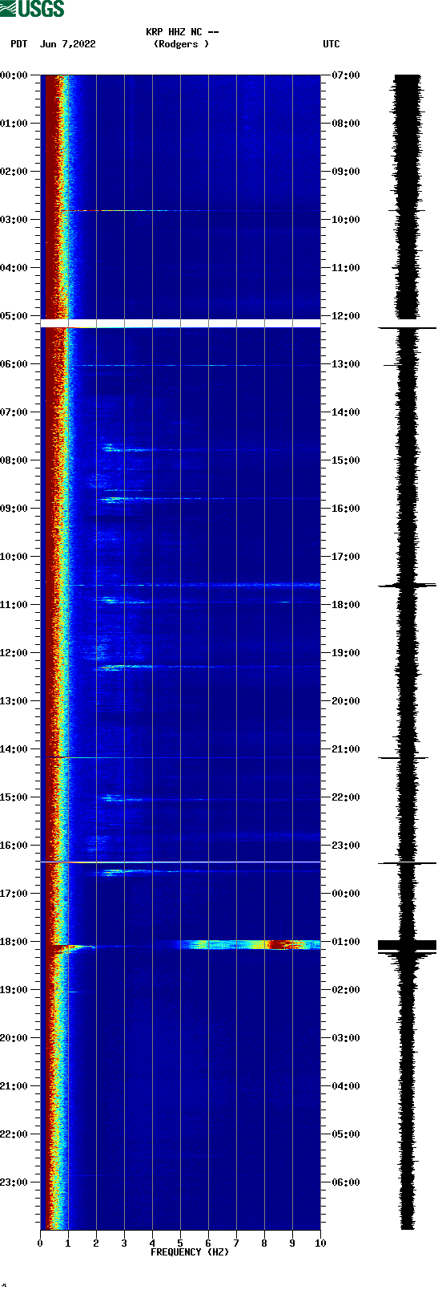Click the FREQUENCY (HZ) axis label

coord(190,1252)
